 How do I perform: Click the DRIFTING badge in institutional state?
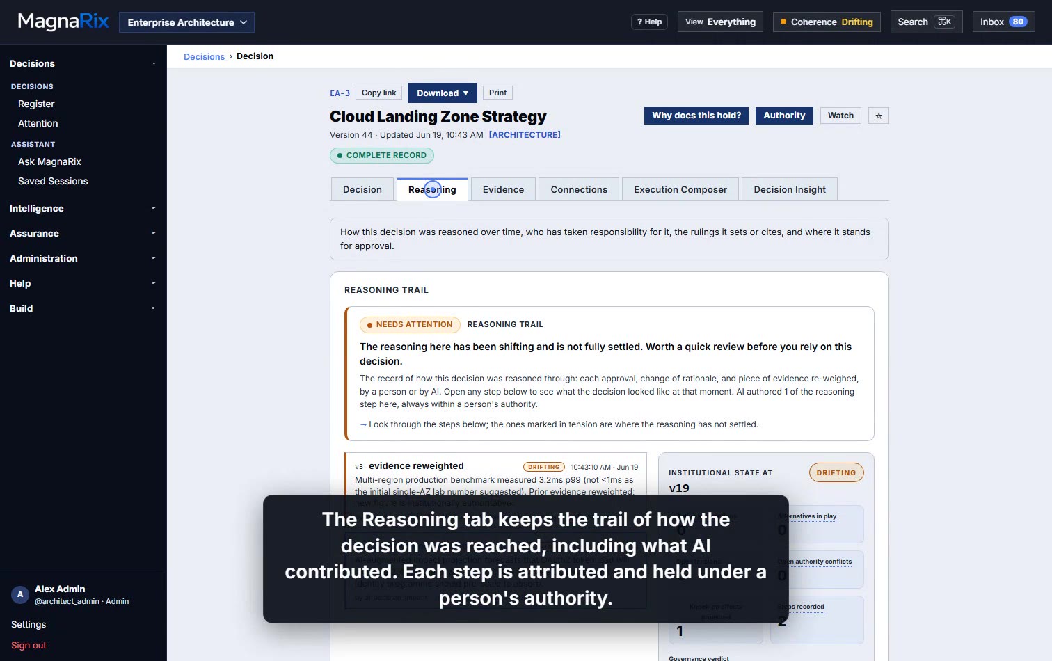836,472
